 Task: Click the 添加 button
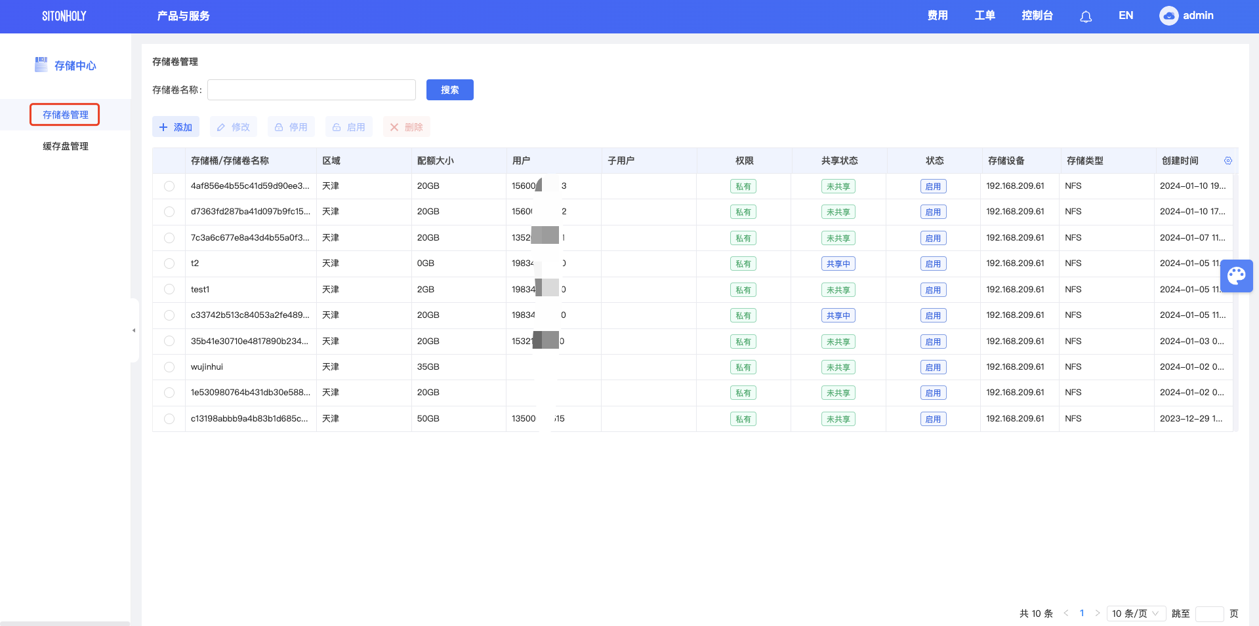pos(176,127)
